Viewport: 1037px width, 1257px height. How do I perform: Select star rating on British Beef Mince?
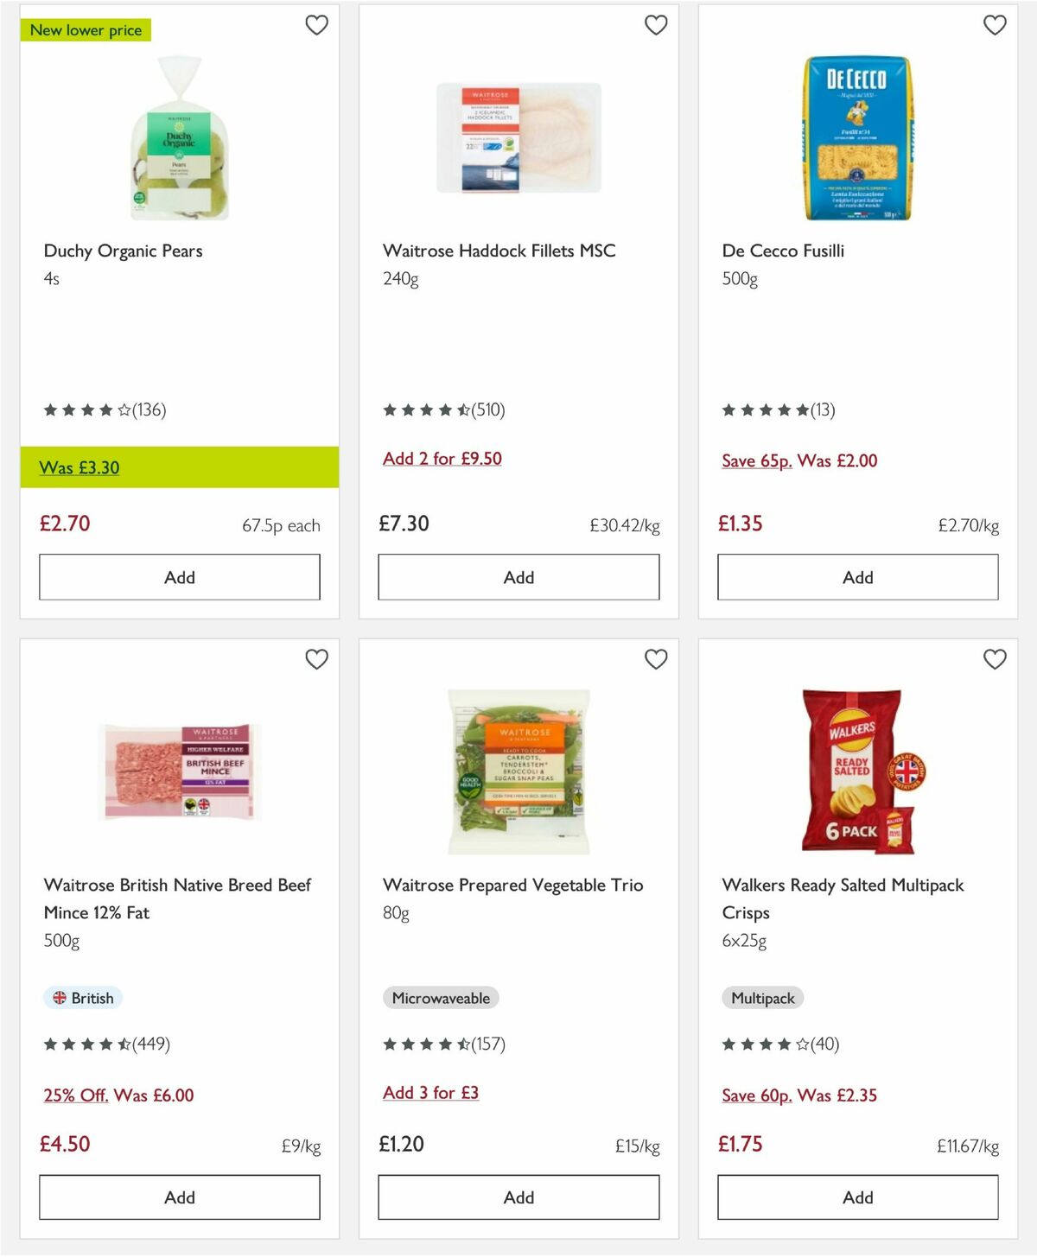coord(86,1044)
